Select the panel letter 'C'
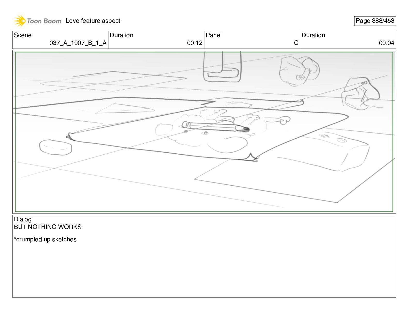Image resolution: width=409 pixels, height=316 pixels. tap(296, 43)
